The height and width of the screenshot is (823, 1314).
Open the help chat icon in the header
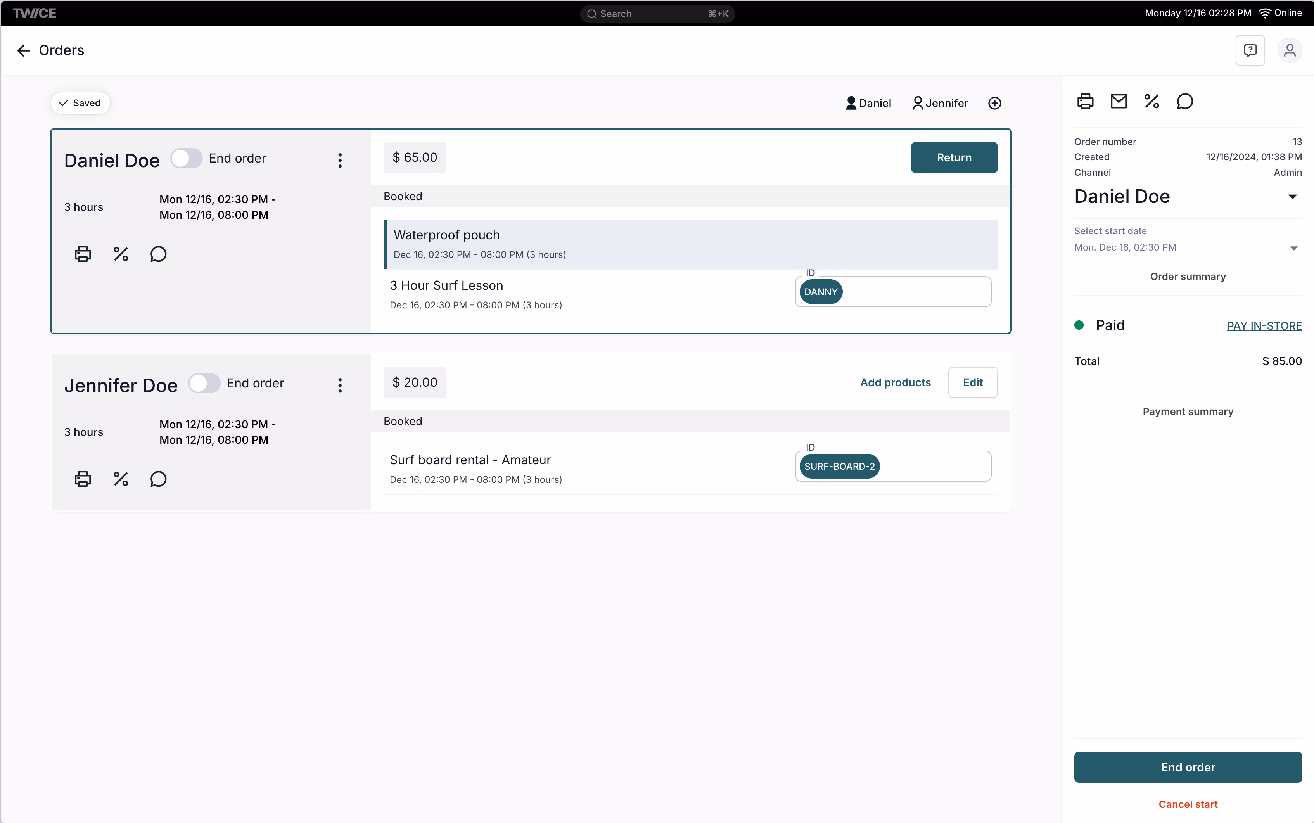click(x=1250, y=51)
